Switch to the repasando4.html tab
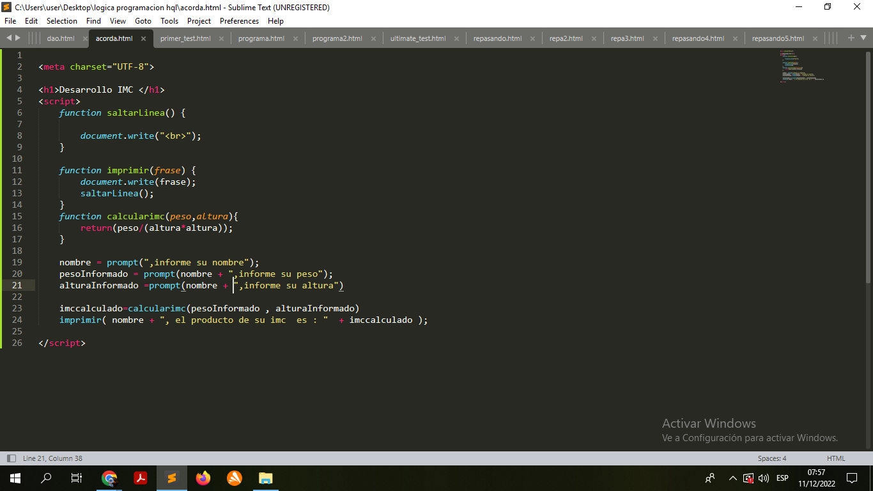The image size is (873, 491). tap(699, 38)
